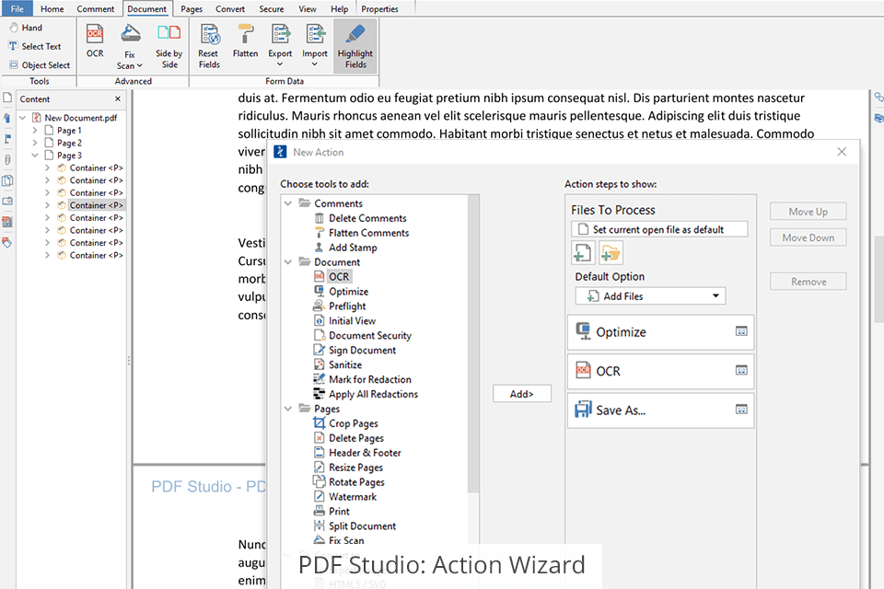Select Sign Document tool

[355, 350]
